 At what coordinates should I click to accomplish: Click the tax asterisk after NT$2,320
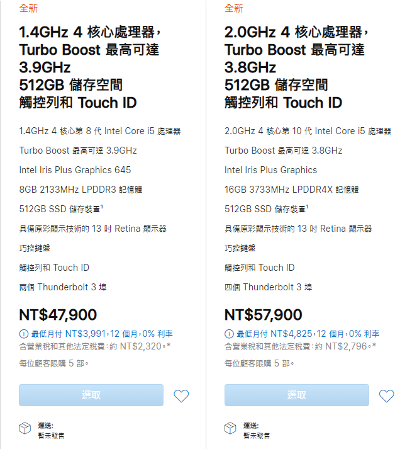point(169,345)
